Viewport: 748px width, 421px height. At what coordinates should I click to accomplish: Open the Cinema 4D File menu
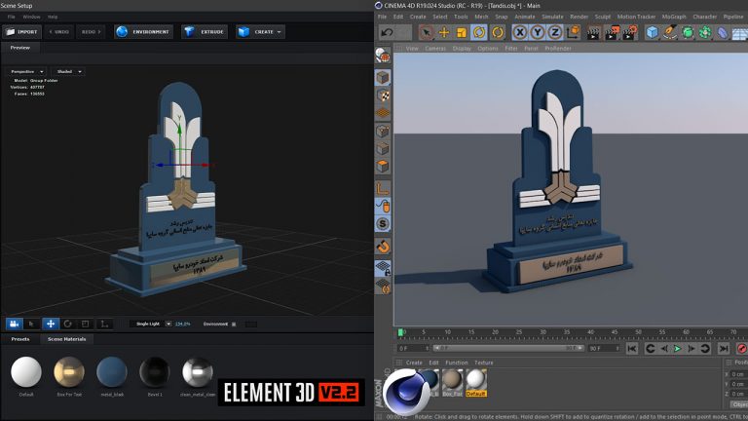[x=382, y=17]
